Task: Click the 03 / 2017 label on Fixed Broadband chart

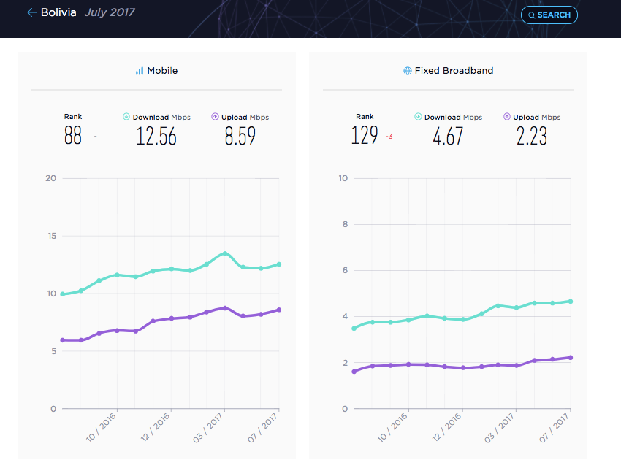Action: click(x=500, y=427)
